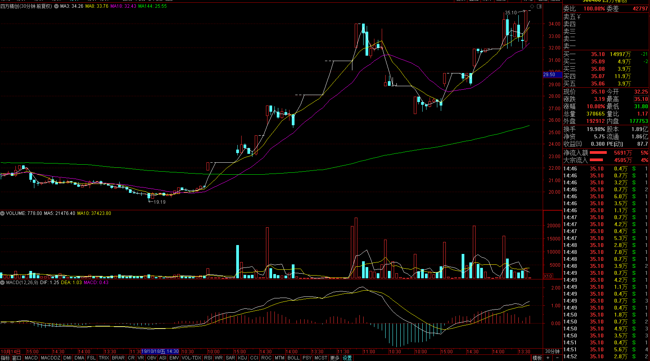Click the 35.10 high price annotation on chart
650x361 pixels.
tap(511, 13)
